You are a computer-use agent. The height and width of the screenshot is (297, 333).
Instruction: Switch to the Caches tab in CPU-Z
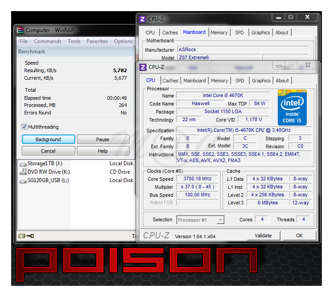[170, 81]
